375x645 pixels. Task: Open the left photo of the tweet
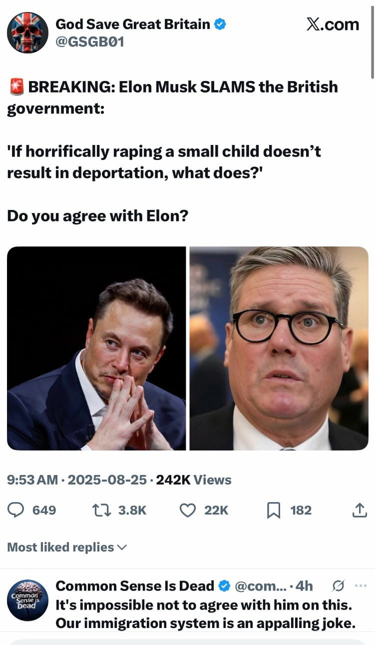point(96,348)
